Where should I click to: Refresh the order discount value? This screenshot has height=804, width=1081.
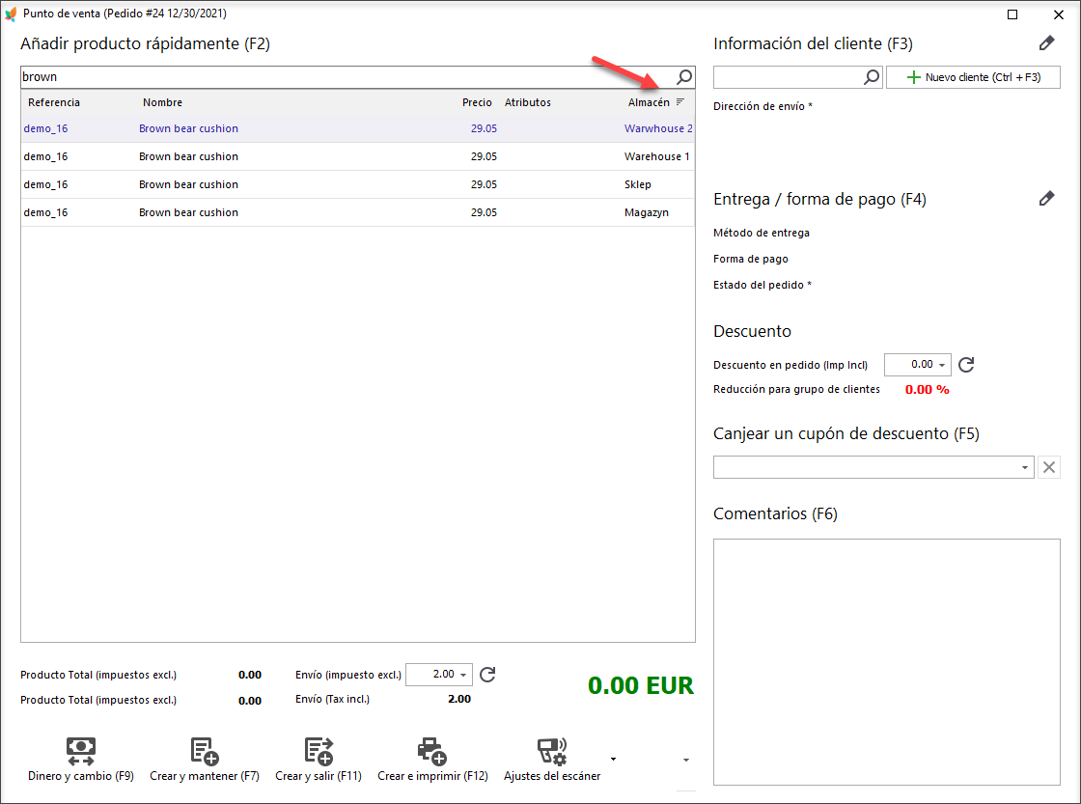click(x=966, y=365)
